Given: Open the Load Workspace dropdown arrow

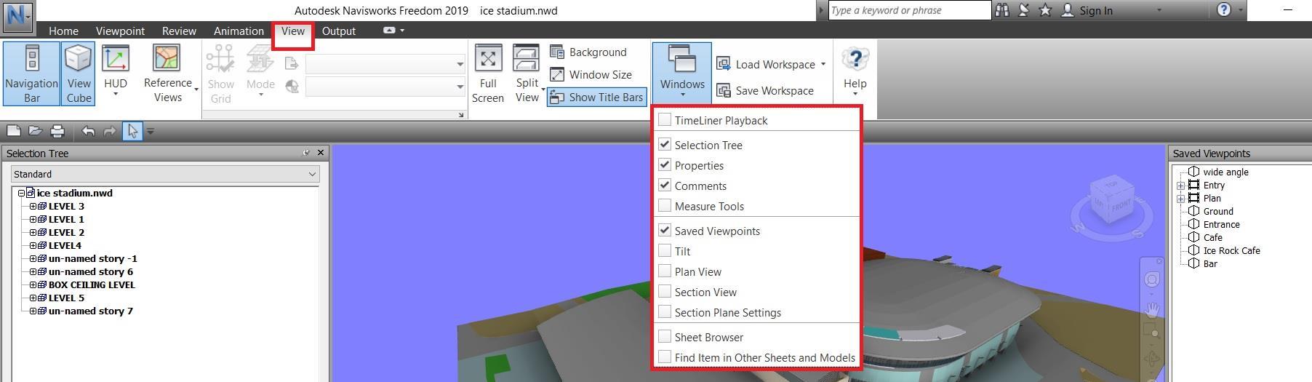Looking at the screenshot, I should click(823, 64).
